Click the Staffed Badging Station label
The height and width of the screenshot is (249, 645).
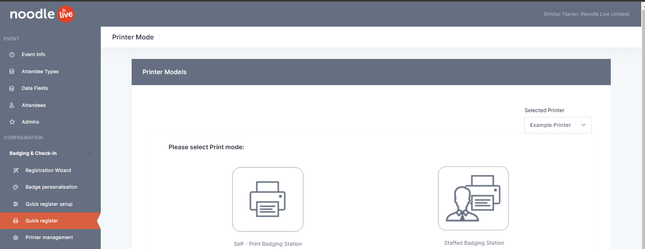474,243
